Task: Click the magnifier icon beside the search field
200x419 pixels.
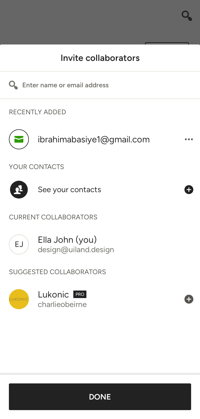Action: [x=13, y=85]
